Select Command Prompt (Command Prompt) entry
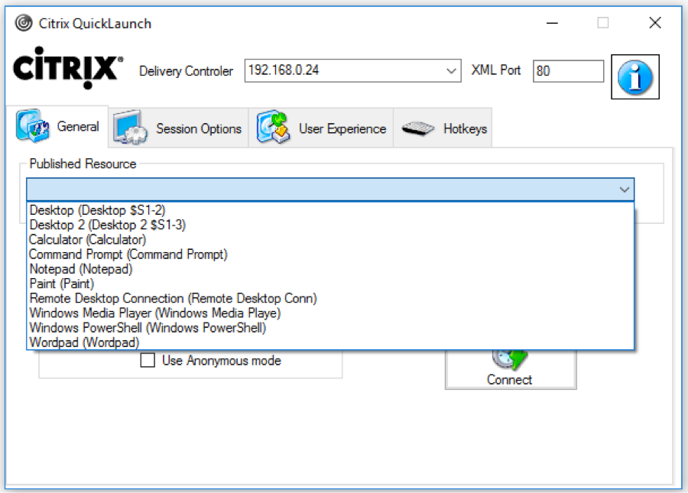The width and height of the screenshot is (688, 493). (330, 255)
